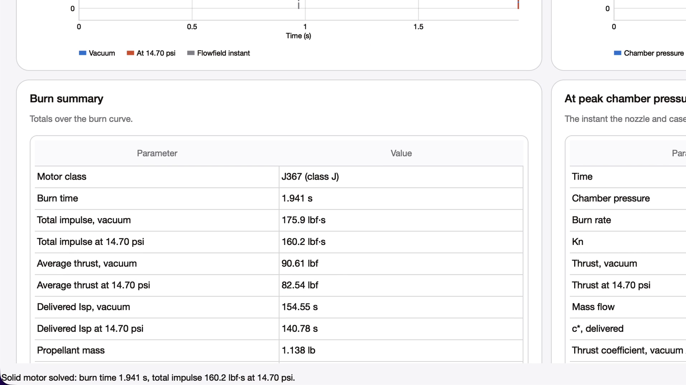The height and width of the screenshot is (385, 686).
Task: Click the At peak chamber pressure heading
Action: click(x=625, y=99)
